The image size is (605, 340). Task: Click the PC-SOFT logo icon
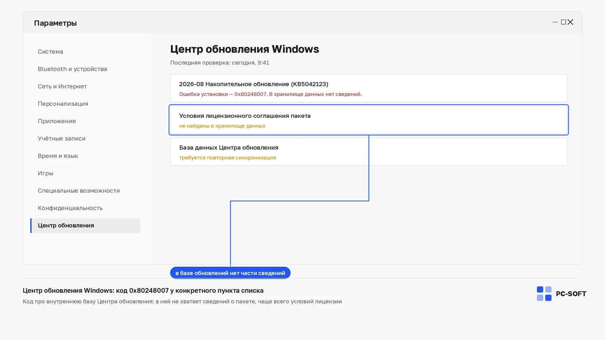[544, 294]
